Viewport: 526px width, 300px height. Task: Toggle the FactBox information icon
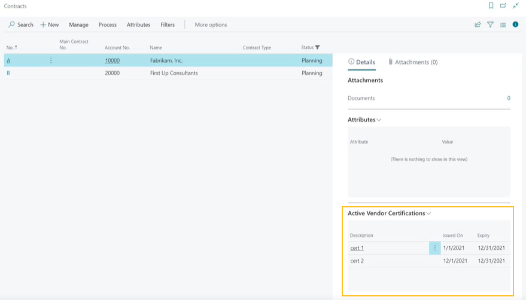point(515,25)
